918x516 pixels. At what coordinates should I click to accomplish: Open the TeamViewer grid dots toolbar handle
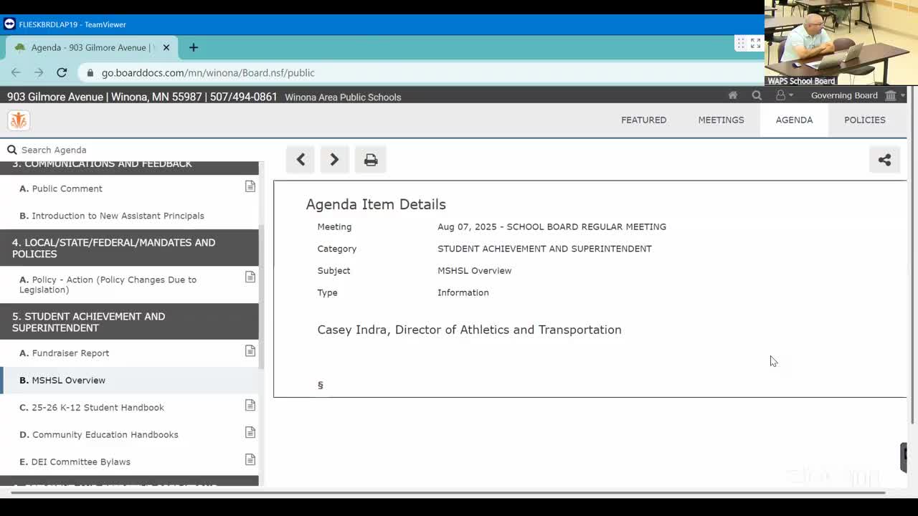[x=741, y=44]
